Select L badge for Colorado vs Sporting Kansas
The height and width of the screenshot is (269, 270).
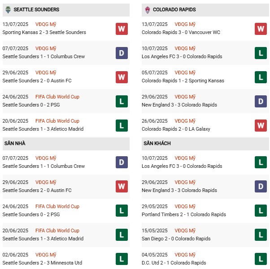261,77
